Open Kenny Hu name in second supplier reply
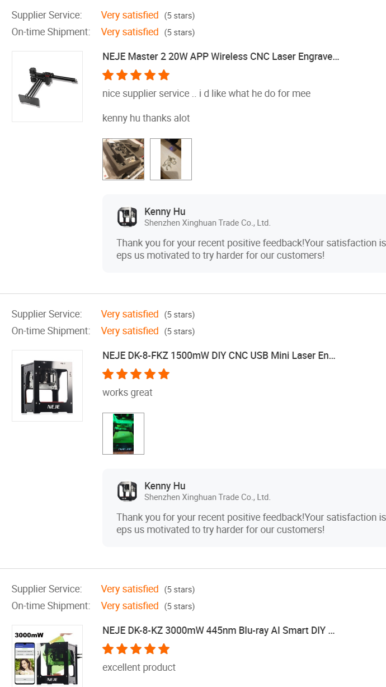386x687 pixels. [164, 486]
